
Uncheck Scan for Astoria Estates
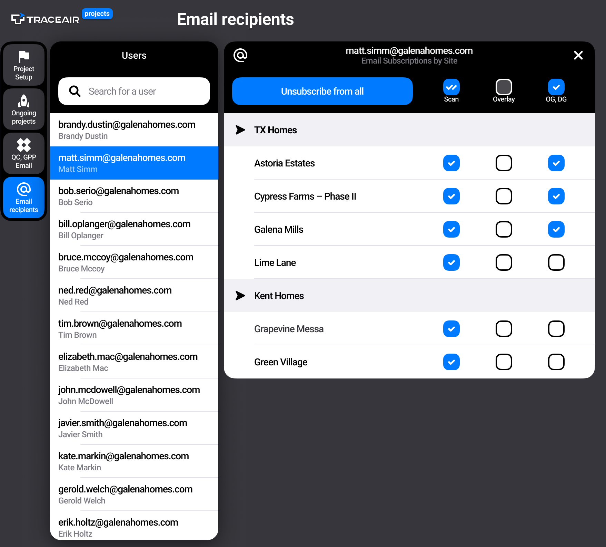click(x=451, y=163)
